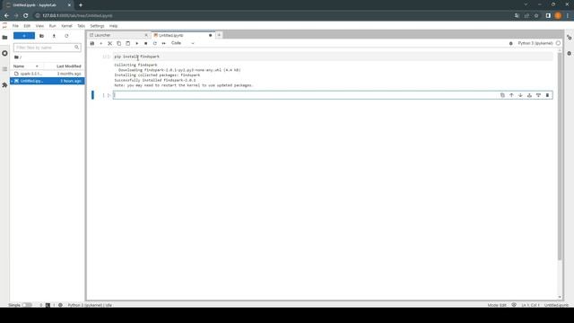Sort files by Name column header
The height and width of the screenshot is (323, 574).
[26, 66]
